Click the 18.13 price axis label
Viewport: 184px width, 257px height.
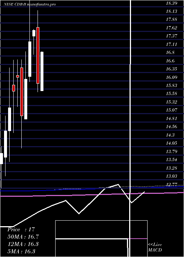coord(171,11)
